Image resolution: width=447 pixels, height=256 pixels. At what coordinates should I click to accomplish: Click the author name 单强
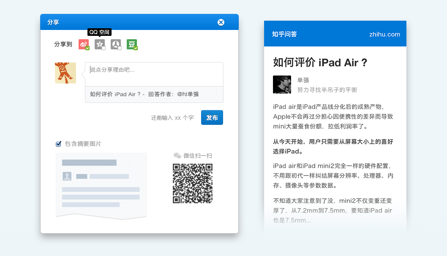coord(303,80)
